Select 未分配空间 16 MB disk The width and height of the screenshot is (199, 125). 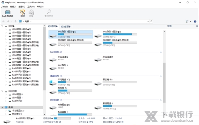click(x=60, y=106)
